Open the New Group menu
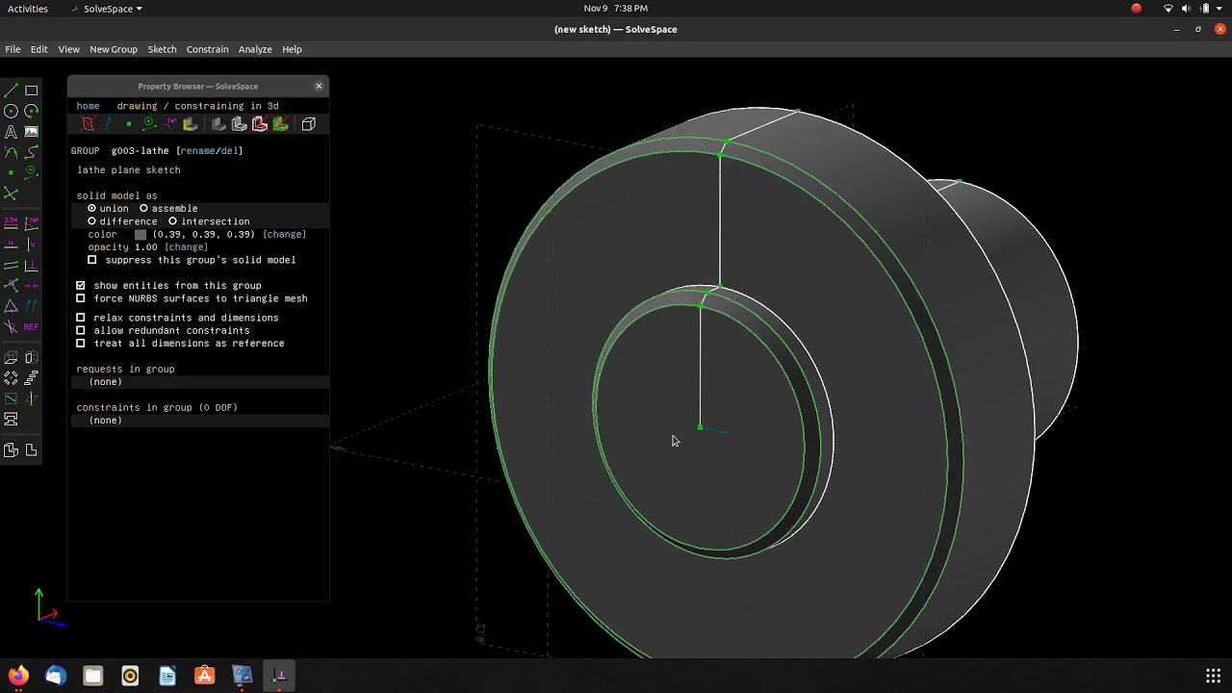 coord(113,49)
